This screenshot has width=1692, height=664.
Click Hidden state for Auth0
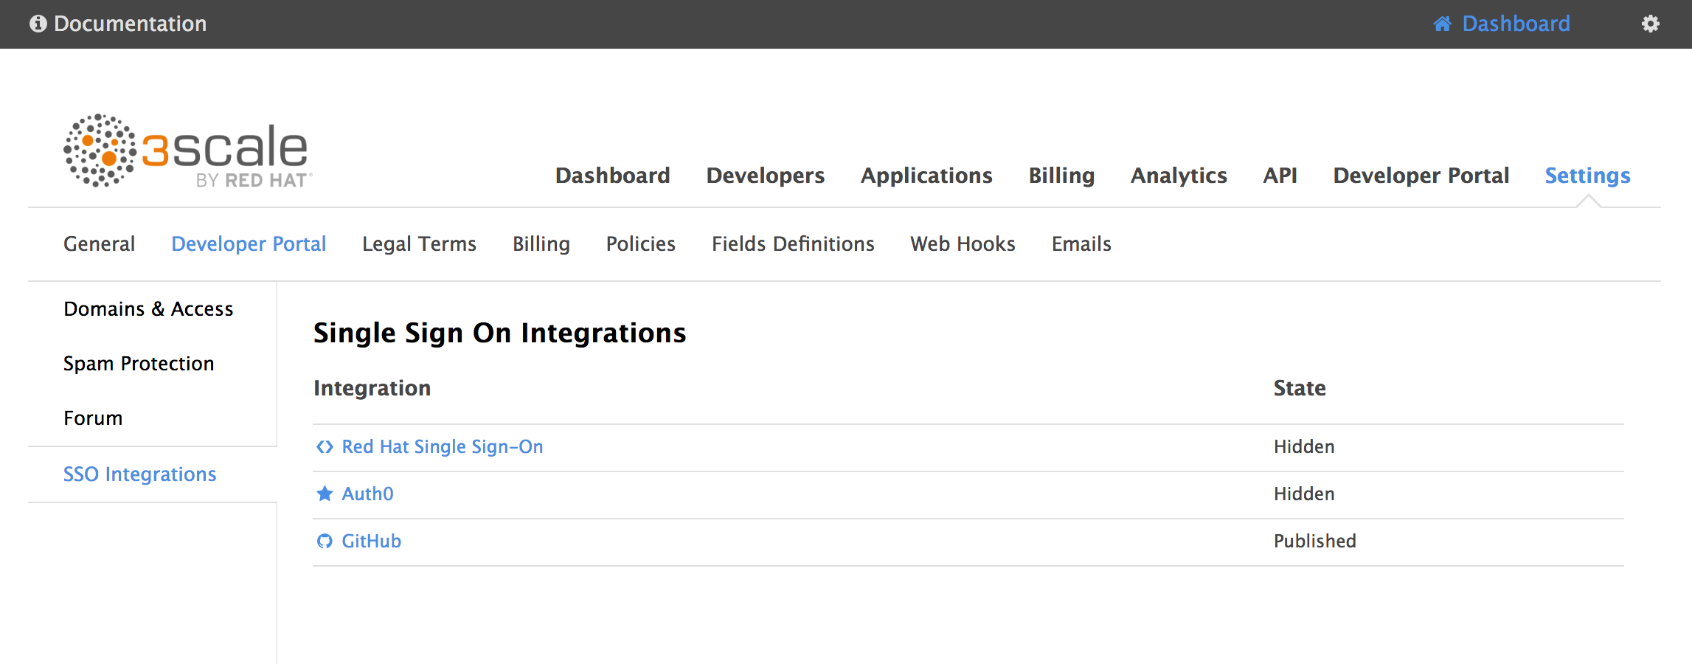coord(1304,494)
